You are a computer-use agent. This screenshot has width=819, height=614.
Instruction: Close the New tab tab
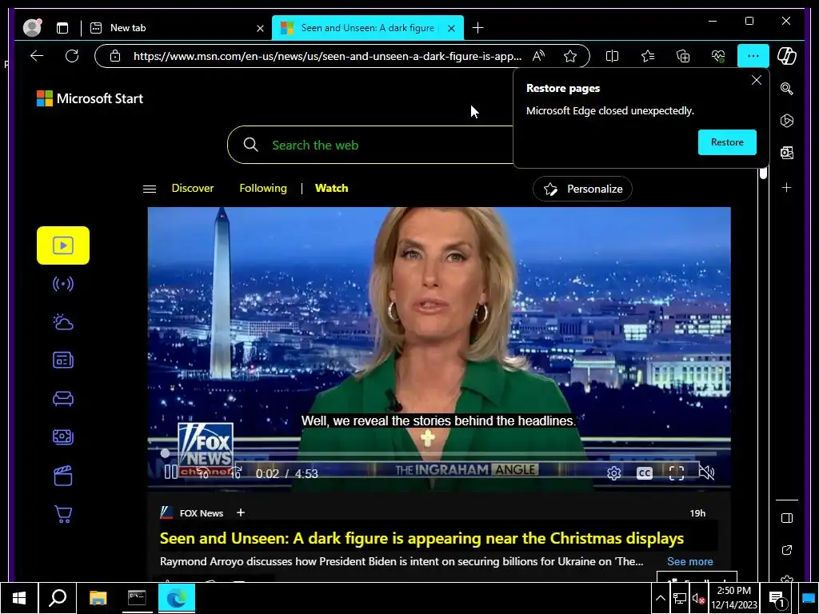[260, 28]
